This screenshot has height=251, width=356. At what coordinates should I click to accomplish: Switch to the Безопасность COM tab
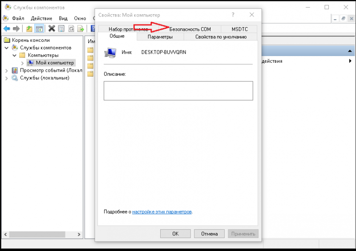pyautogui.click(x=190, y=29)
